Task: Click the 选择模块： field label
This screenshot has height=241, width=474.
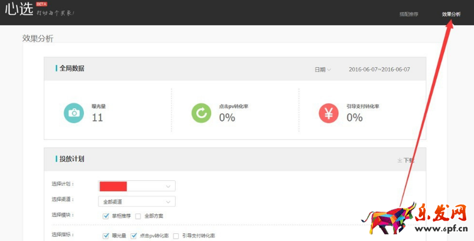Action: [63, 215]
